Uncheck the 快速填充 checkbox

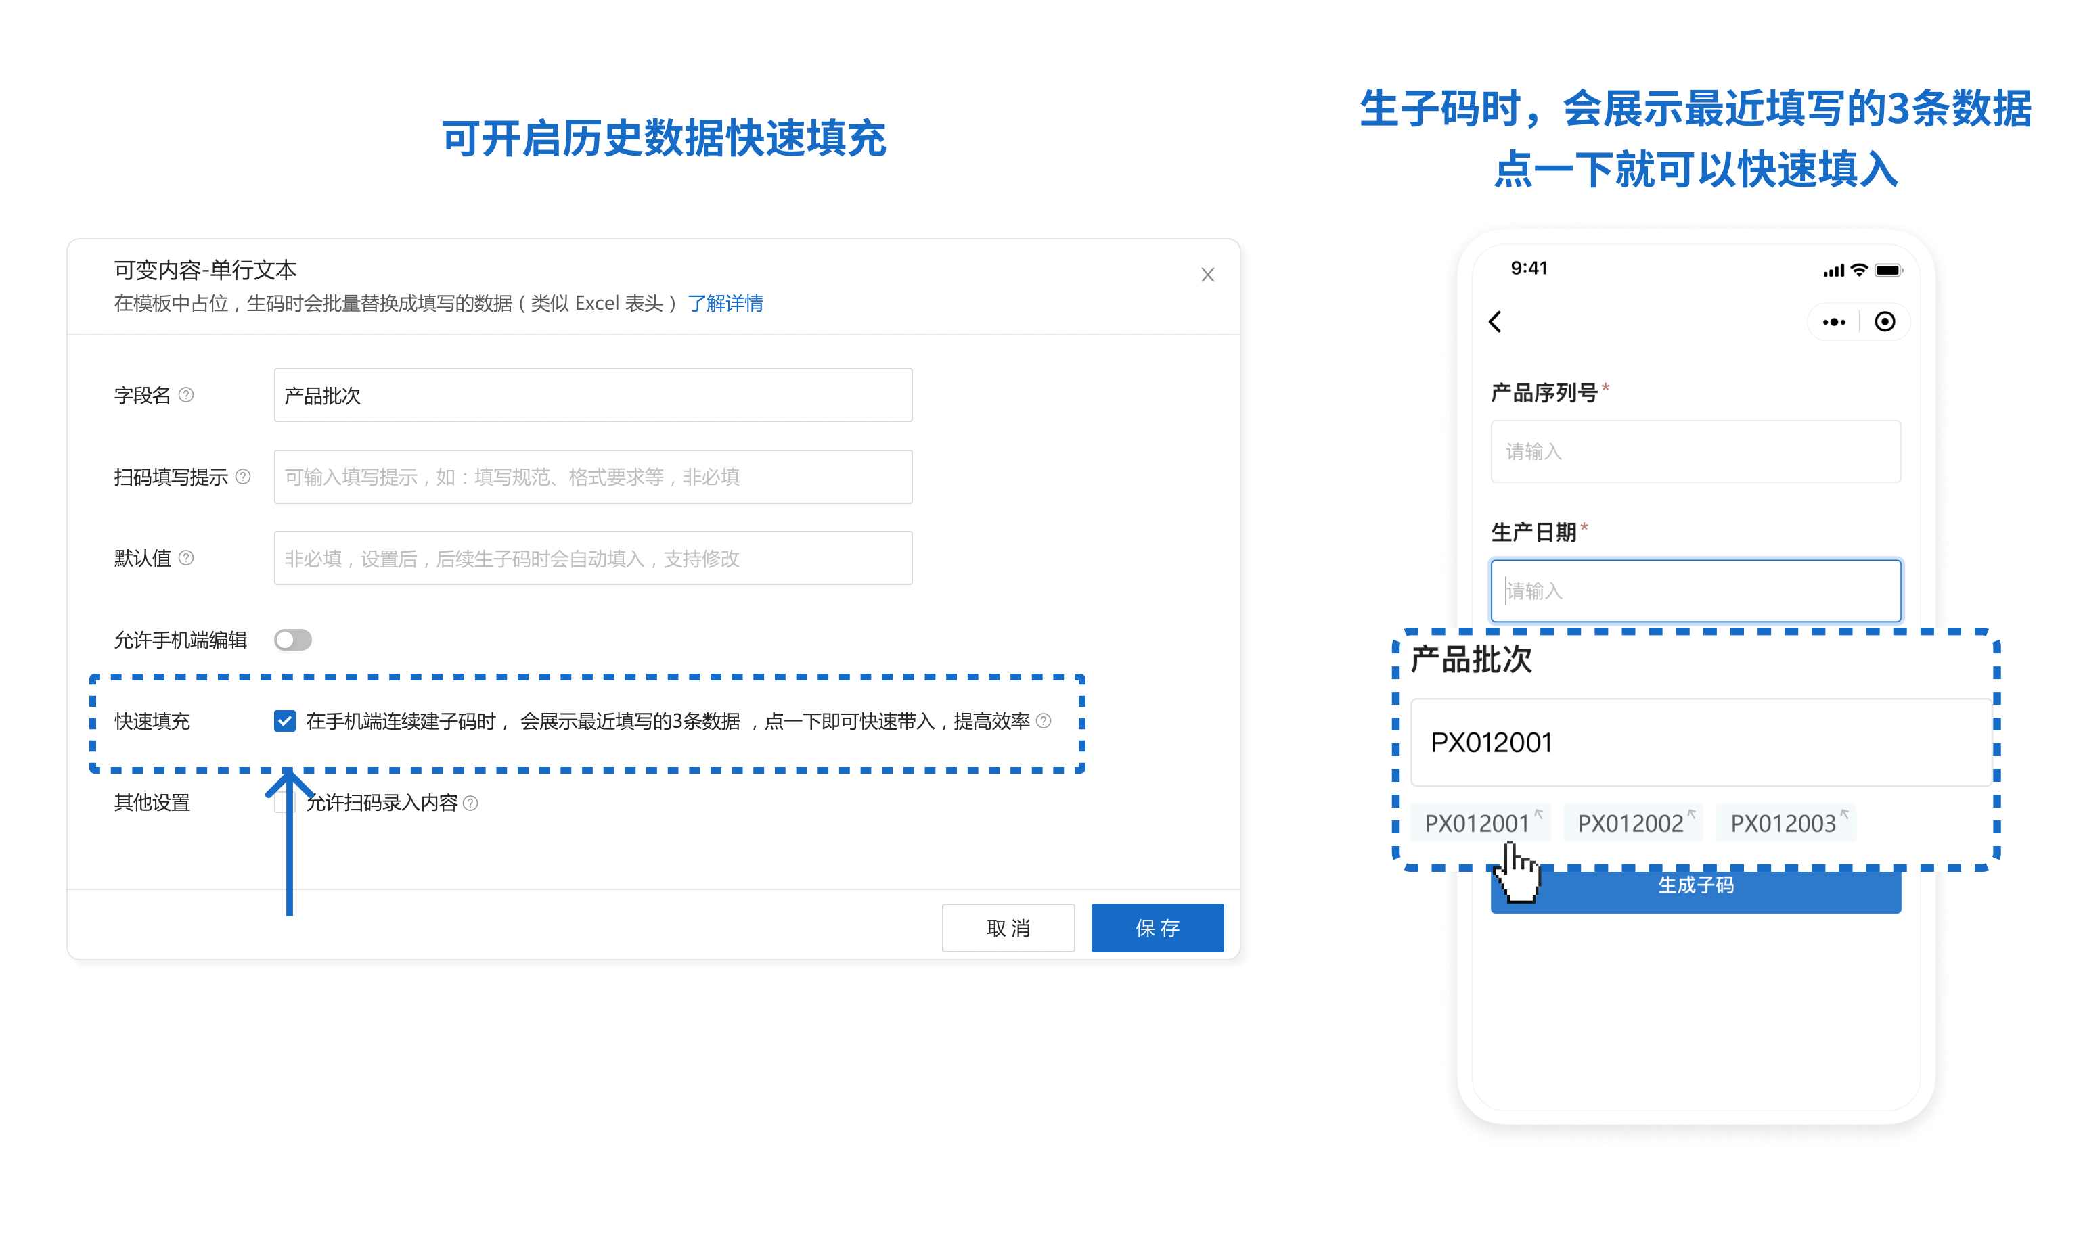tap(285, 721)
